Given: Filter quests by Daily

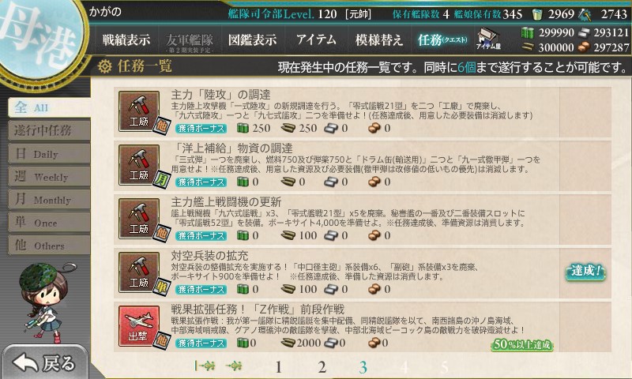Looking at the screenshot, I should coord(49,154).
